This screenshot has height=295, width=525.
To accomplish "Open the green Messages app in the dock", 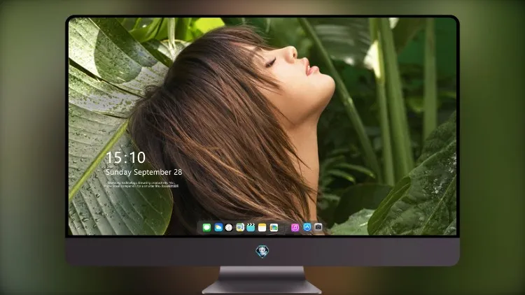I will 206,228.
